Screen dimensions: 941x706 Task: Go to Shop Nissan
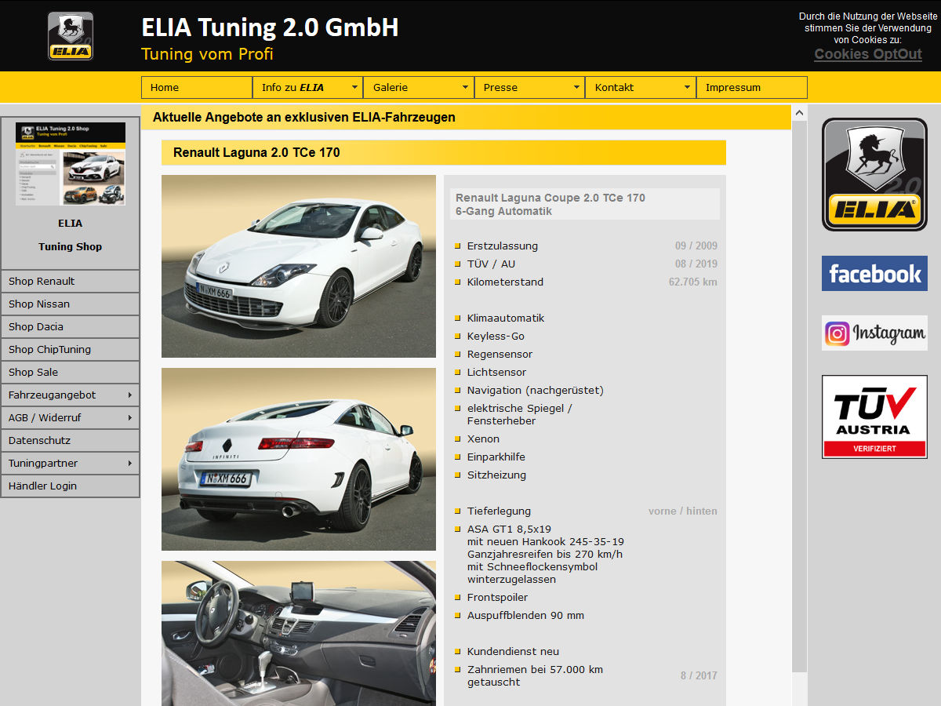click(70, 304)
